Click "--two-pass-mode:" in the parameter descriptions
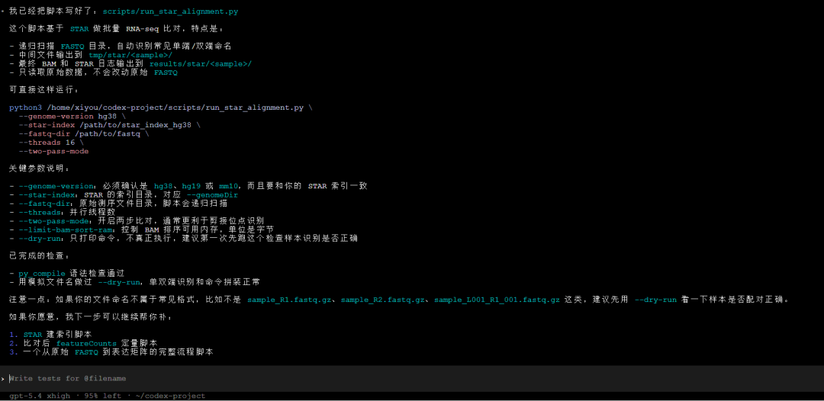Image resolution: width=824 pixels, height=401 pixels. [56, 221]
